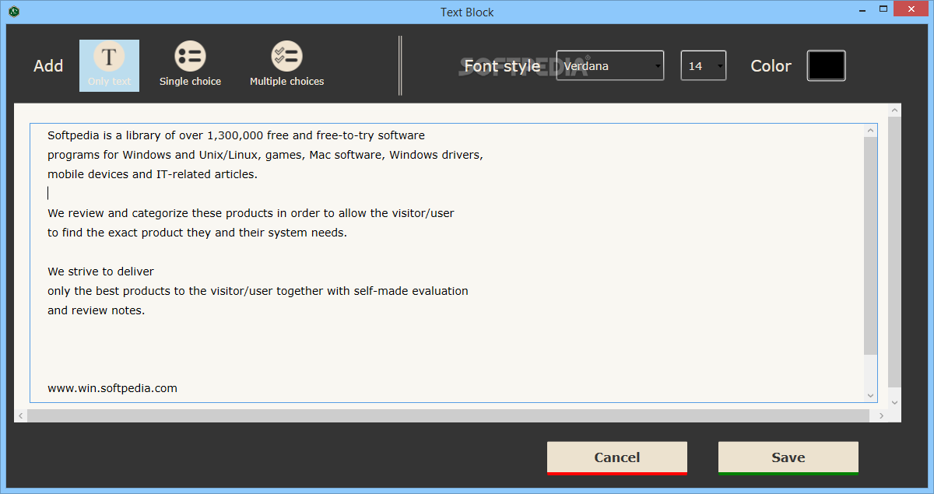Click the 'www.win.softpedia.com' text
Viewport: 934px width, 494px height.
(112, 388)
